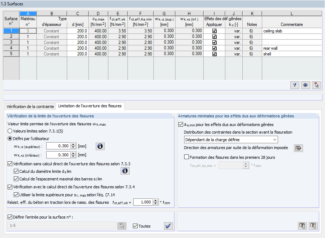
Task: Toggle 'Utiliser la limite supérieure pour sr,max'
Action: (x=16, y=195)
